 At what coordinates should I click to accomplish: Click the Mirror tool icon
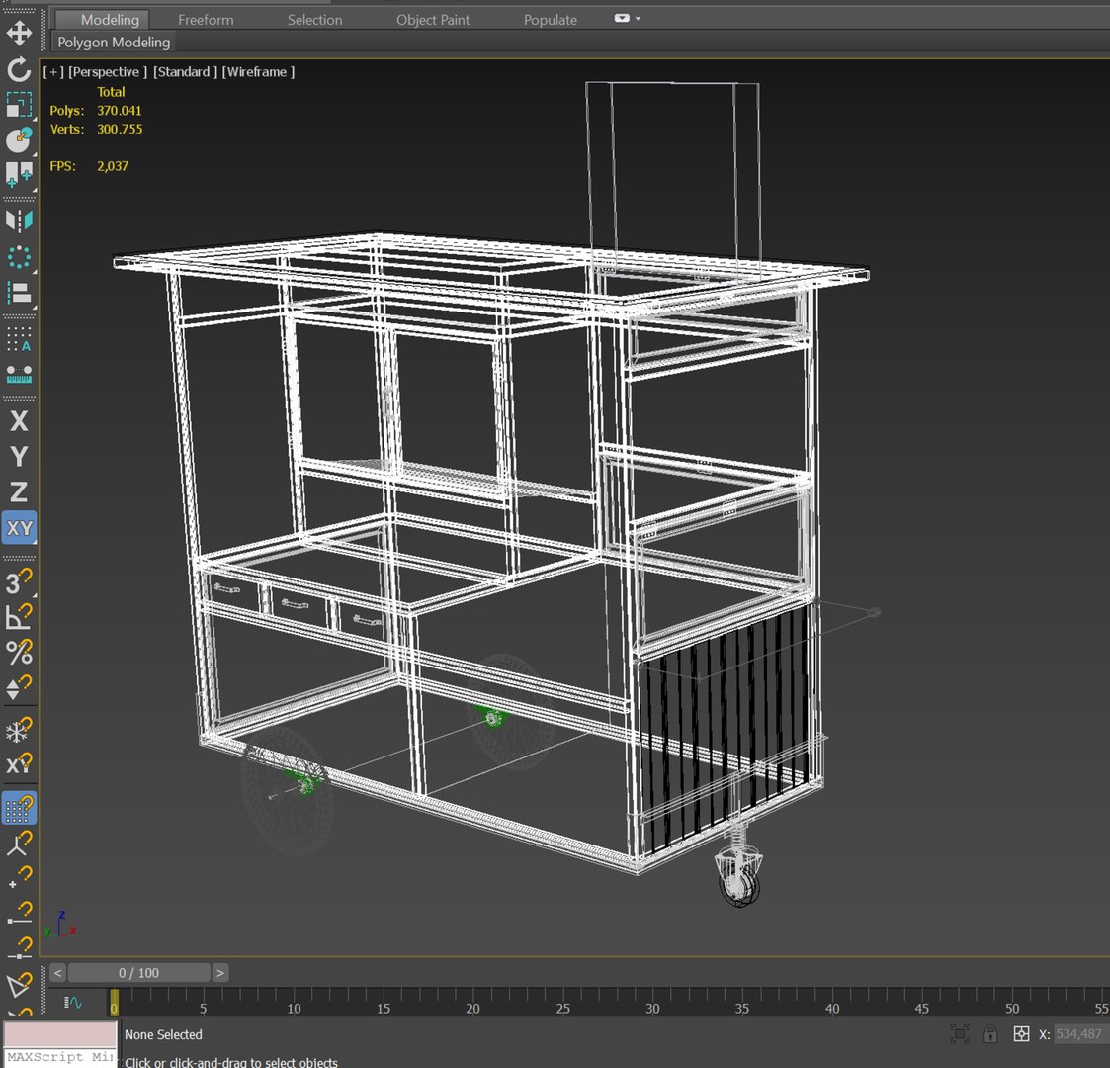[x=19, y=221]
